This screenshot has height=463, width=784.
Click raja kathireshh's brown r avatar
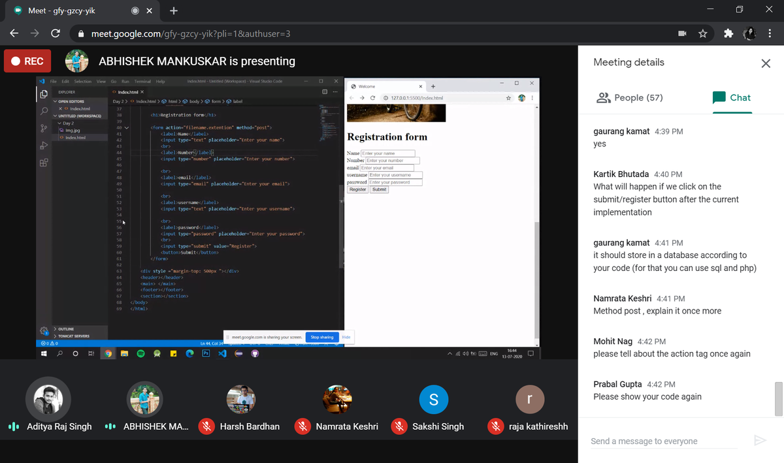pos(530,399)
